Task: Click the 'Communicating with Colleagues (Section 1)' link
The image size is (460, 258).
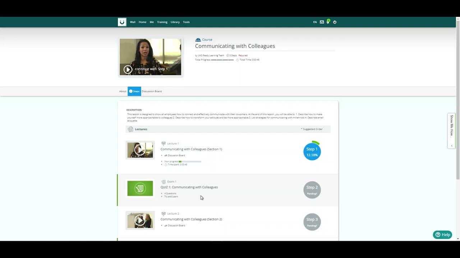Action: [x=191, y=149]
